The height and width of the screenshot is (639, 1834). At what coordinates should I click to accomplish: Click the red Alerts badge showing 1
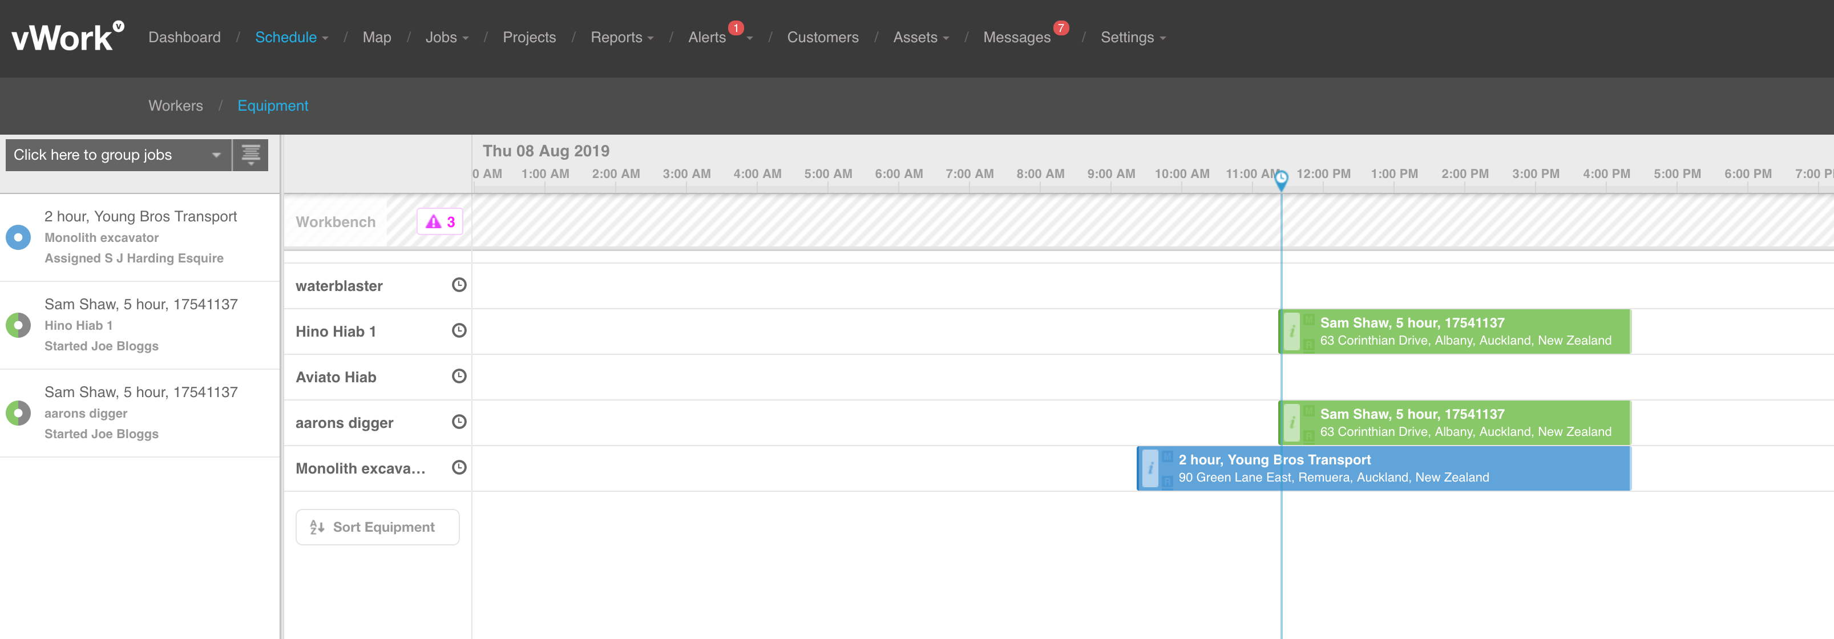pos(736,28)
